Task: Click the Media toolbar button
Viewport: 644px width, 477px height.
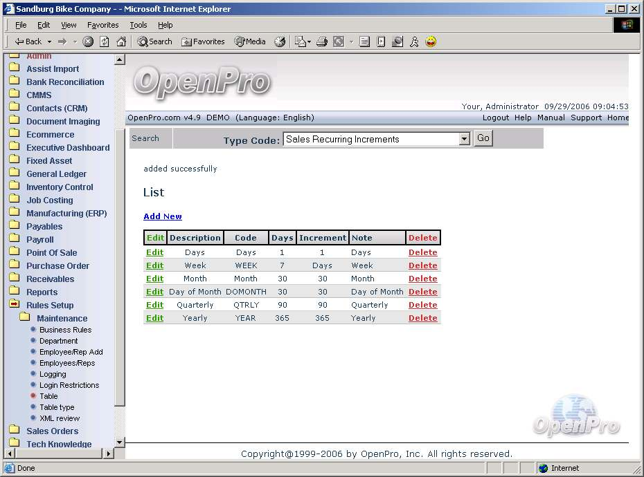Action: pyautogui.click(x=250, y=41)
